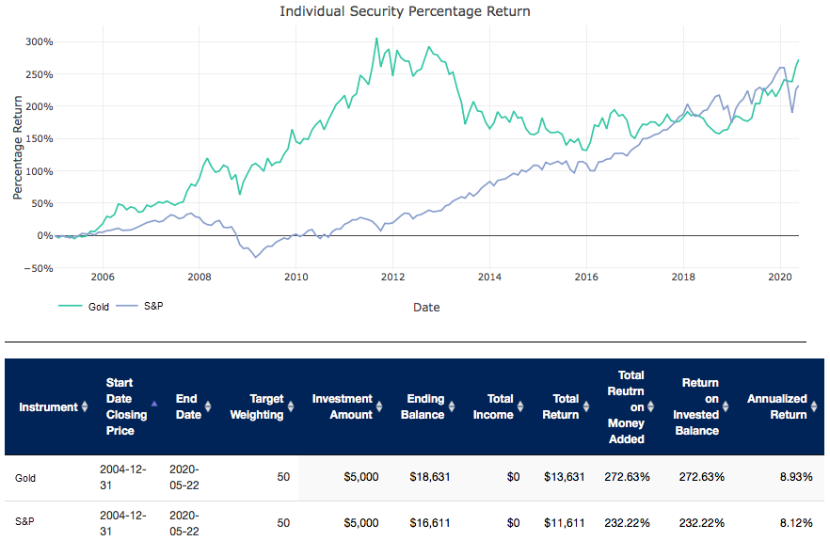Click Gold end date 2020-05-22

tap(184, 477)
